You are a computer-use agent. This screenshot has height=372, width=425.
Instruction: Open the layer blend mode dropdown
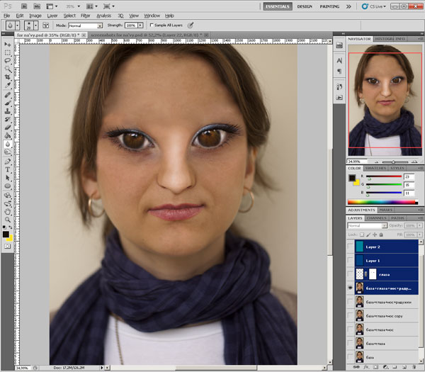[x=365, y=226]
